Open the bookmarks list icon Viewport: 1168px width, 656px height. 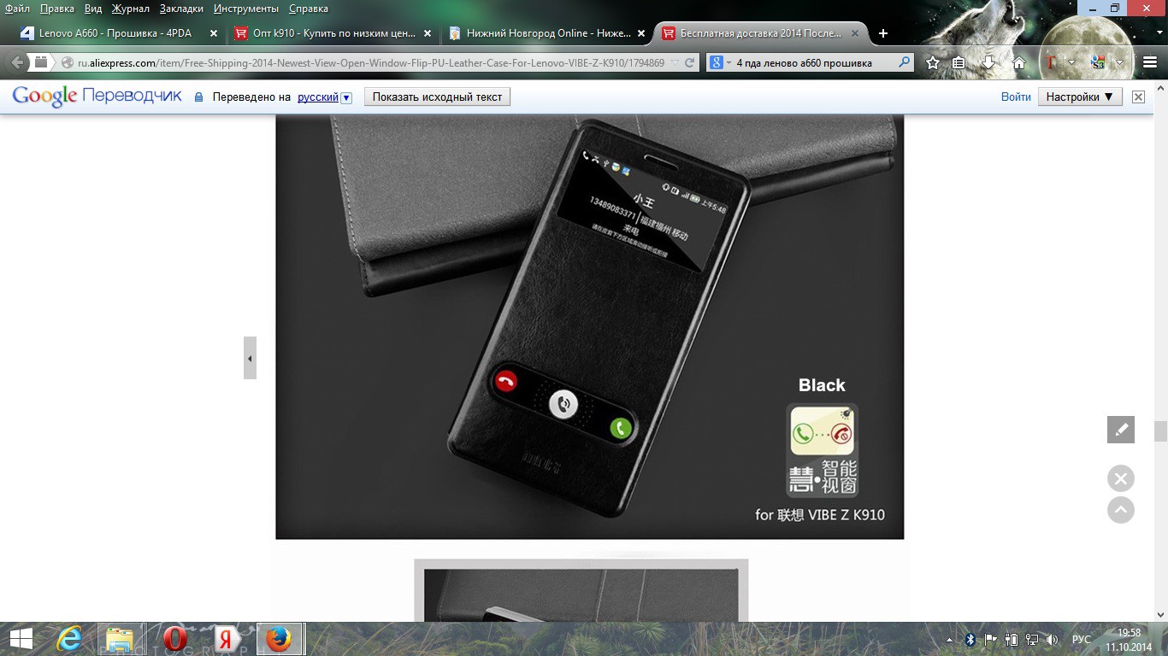point(959,62)
